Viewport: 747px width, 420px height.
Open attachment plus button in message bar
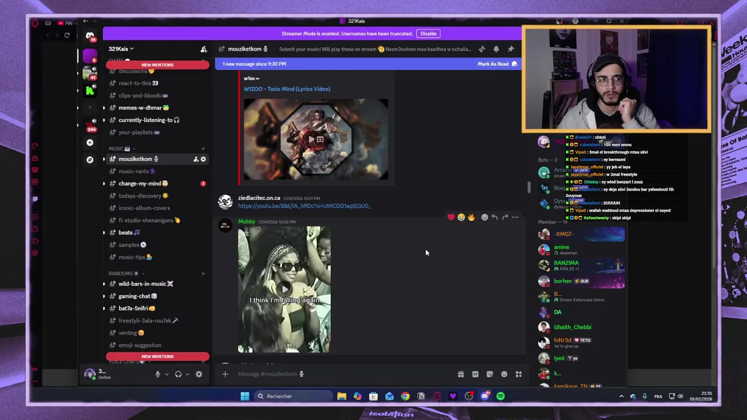(225, 374)
